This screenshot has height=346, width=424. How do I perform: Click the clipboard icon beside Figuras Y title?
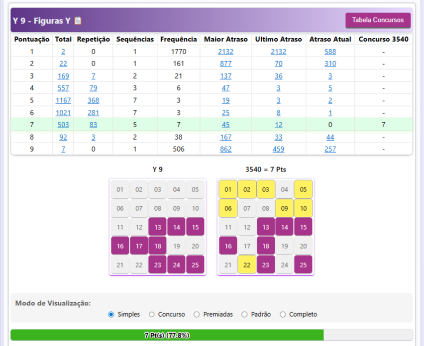(x=78, y=20)
